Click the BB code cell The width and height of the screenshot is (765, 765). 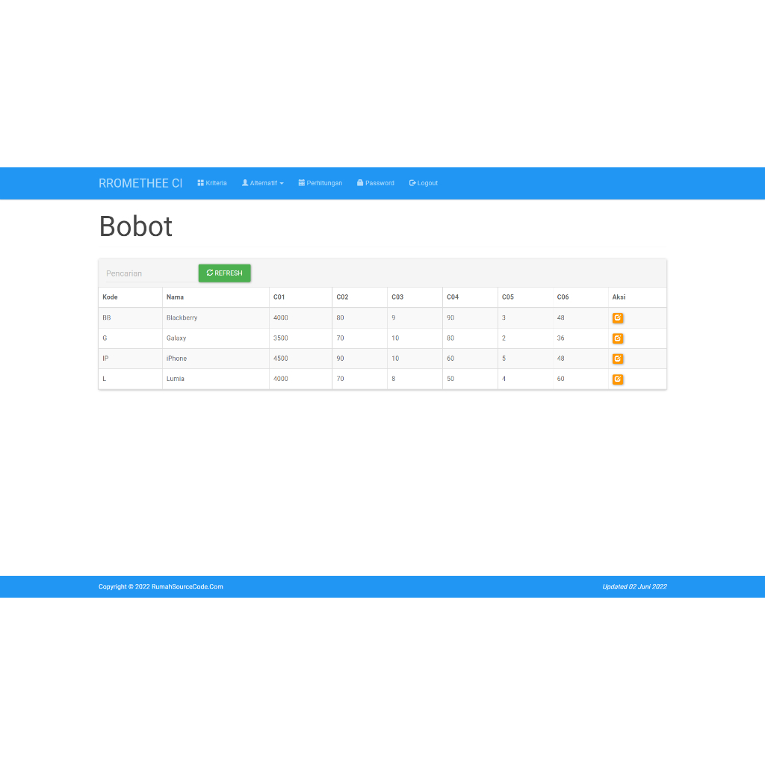pyautogui.click(x=130, y=318)
